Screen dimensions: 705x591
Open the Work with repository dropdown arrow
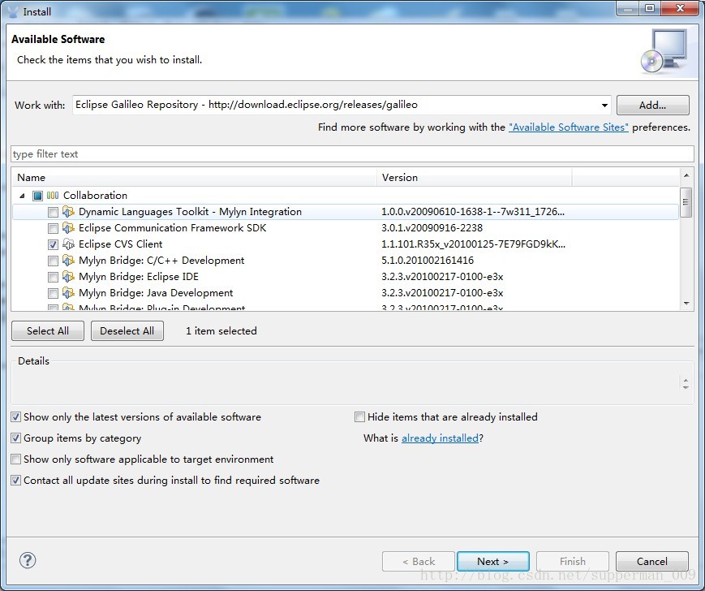click(604, 106)
